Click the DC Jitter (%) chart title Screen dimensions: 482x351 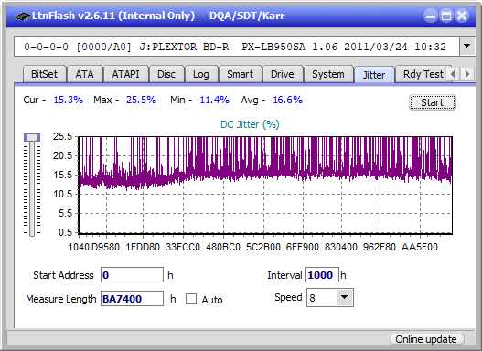coord(250,124)
